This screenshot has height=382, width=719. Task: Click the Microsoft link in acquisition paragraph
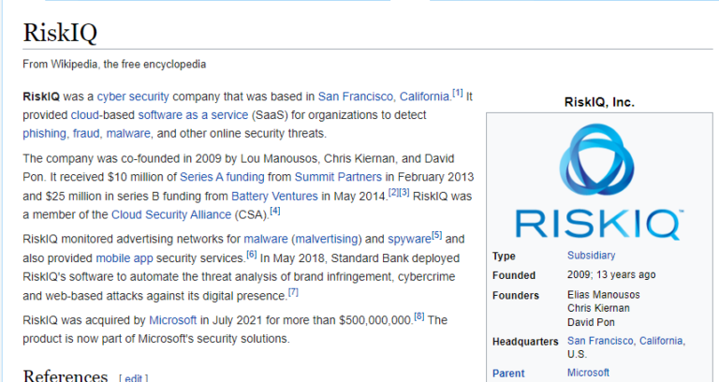pos(173,319)
